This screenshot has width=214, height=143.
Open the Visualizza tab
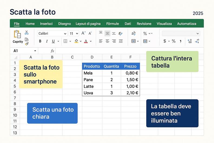164,24
